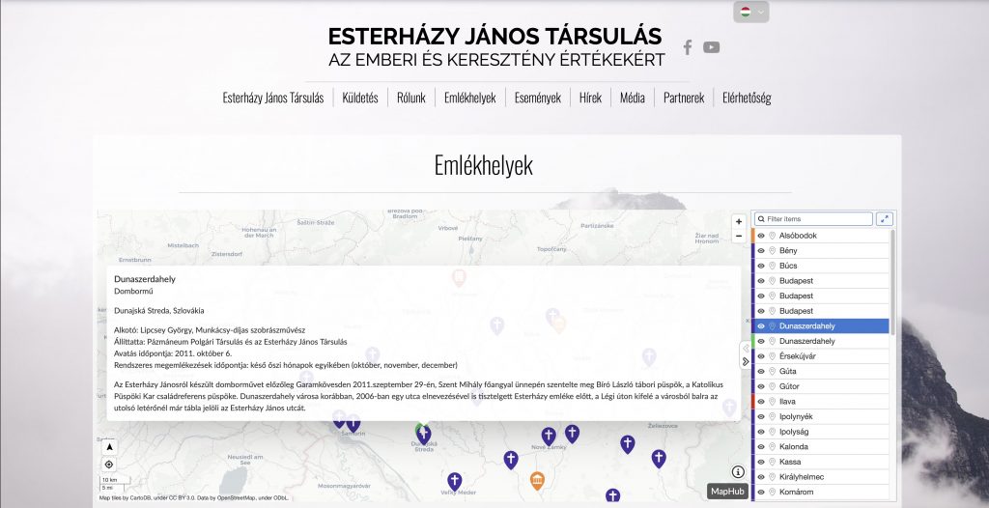
Task: Click the location pin icon for Érsekújvár
Action: 772,356
